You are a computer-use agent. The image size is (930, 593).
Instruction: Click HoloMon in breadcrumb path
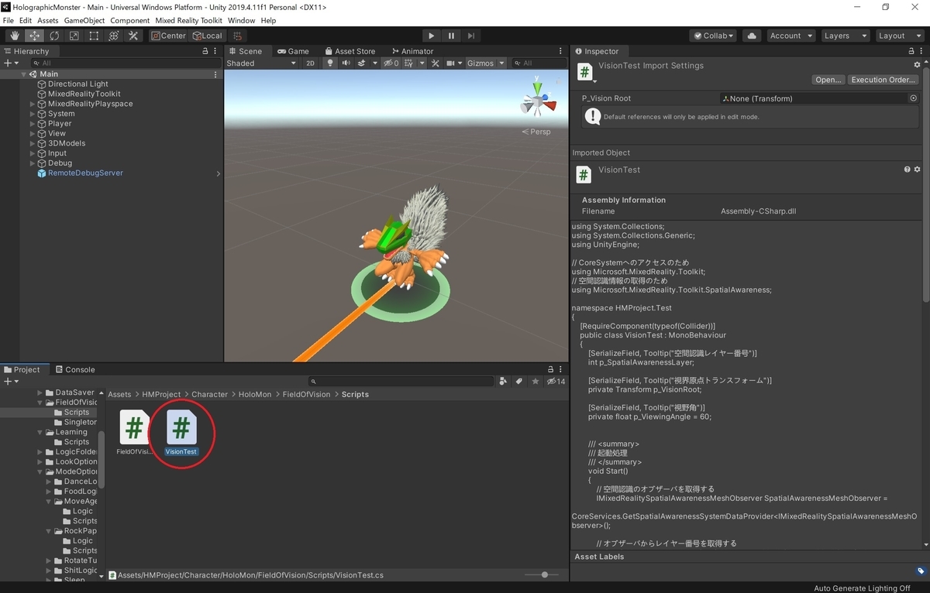pyautogui.click(x=256, y=394)
